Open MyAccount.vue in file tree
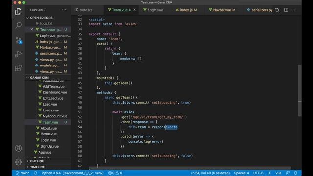The image size is (313, 176). (55, 116)
